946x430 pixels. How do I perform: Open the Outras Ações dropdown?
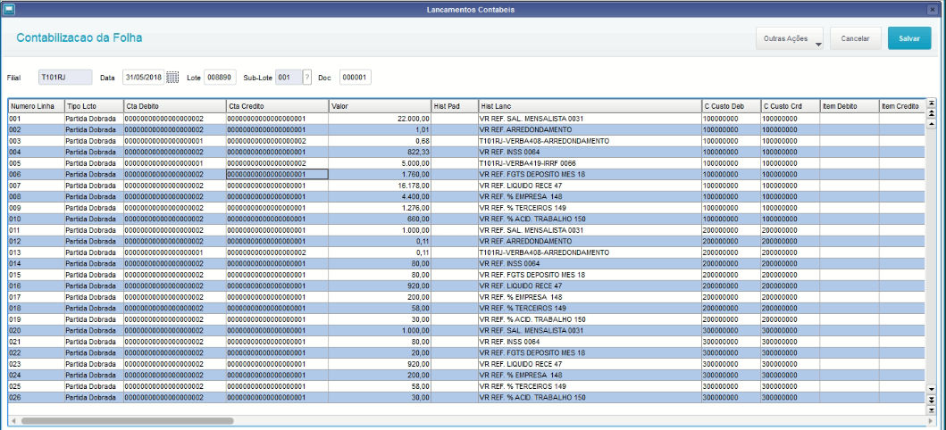click(x=790, y=38)
